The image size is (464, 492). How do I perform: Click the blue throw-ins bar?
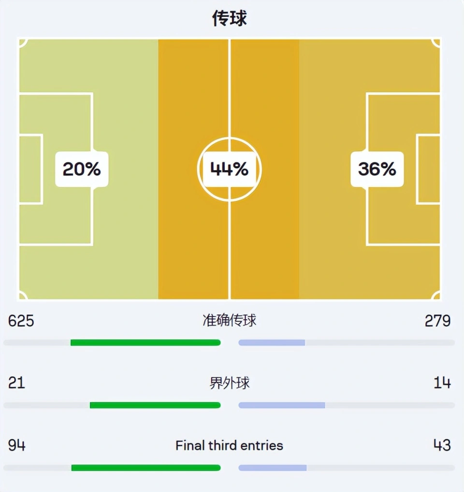pyautogui.click(x=282, y=405)
